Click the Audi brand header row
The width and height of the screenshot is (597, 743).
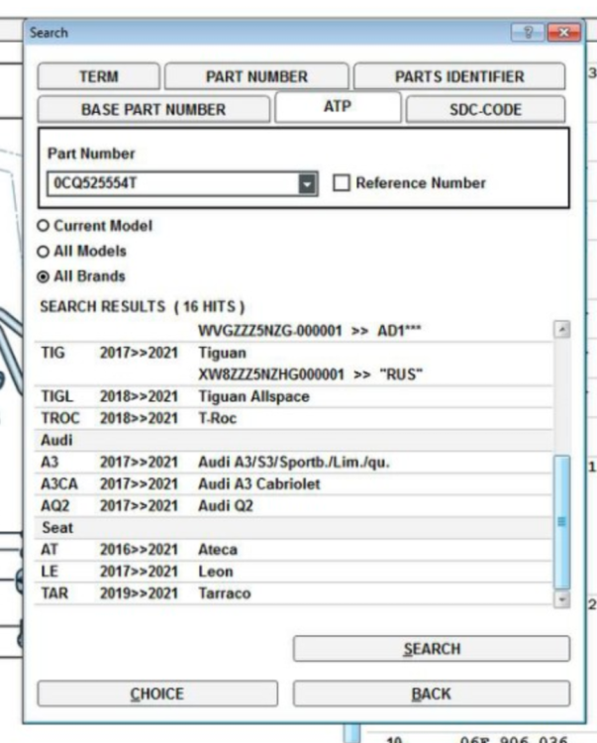293,440
